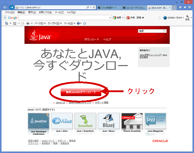Click the browser Back arrow button
The width and height of the screenshot is (194, 153).
pos(5,7)
